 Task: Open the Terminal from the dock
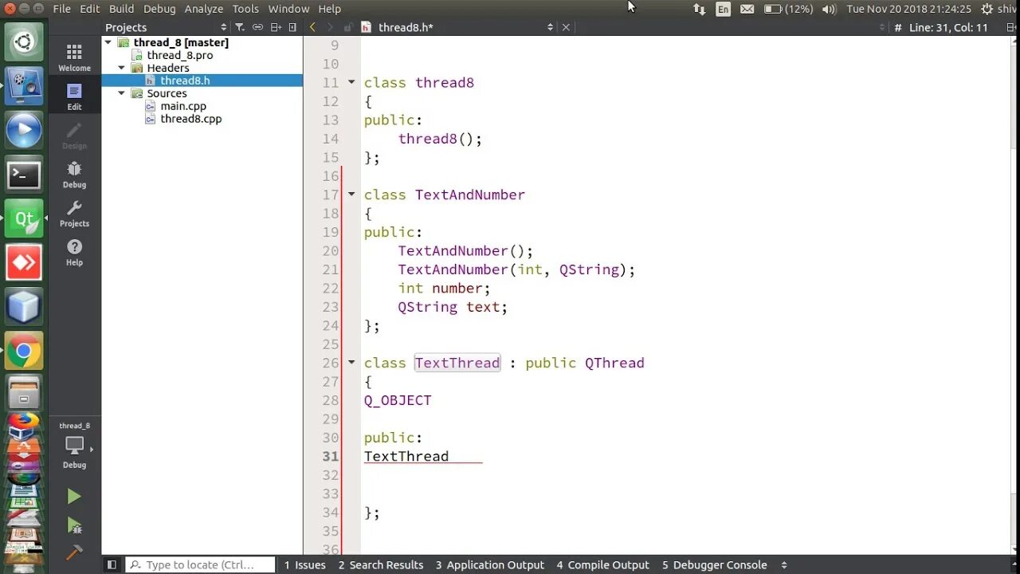pyautogui.click(x=24, y=175)
